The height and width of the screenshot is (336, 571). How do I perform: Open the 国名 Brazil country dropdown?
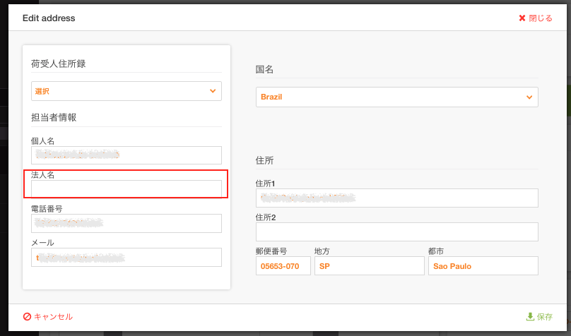point(397,97)
